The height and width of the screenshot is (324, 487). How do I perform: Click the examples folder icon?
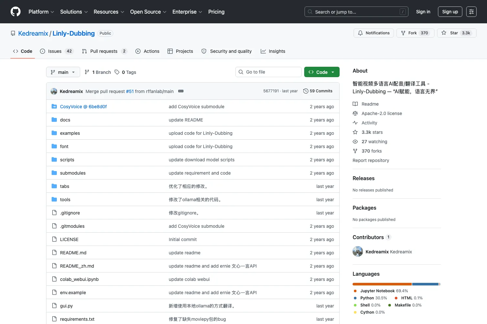54,133
